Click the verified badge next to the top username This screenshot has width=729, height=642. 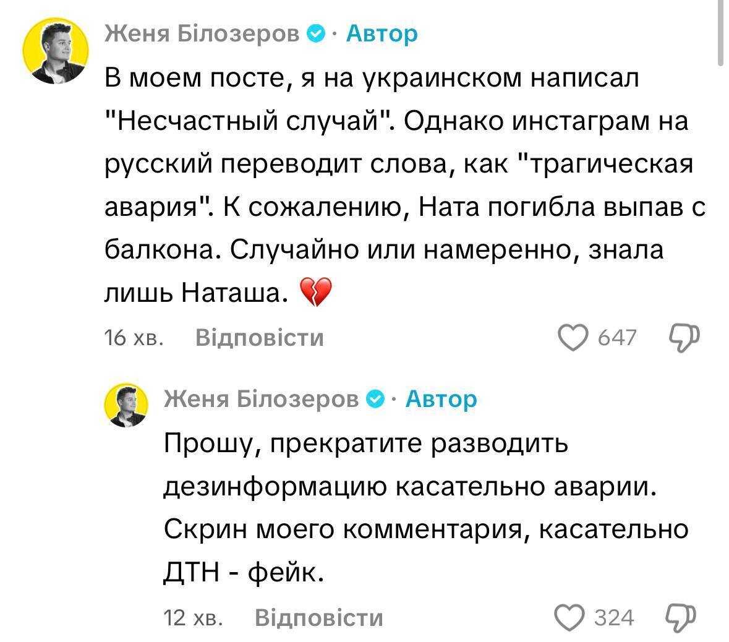[315, 34]
